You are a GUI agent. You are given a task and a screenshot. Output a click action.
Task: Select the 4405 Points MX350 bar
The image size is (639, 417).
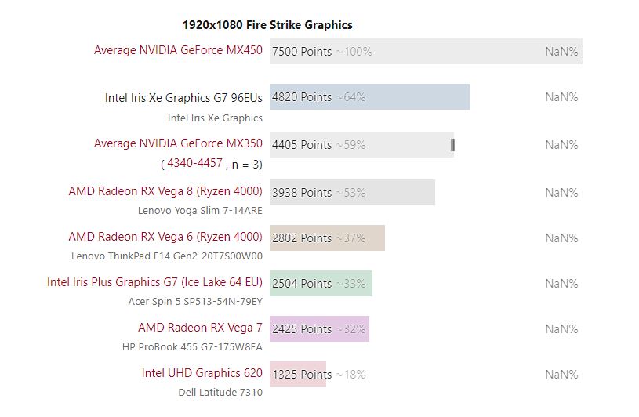pos(361,145)
